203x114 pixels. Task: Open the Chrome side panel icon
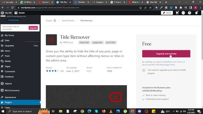pyautogui.click(x=191, y=8)
